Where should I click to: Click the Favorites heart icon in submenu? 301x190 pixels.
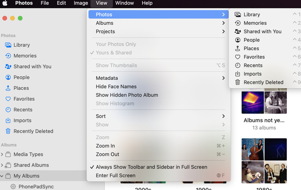pyautogui.click(x=238, y=57)
